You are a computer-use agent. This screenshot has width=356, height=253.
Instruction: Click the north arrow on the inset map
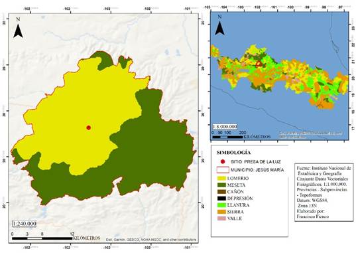tap(219, 28)
